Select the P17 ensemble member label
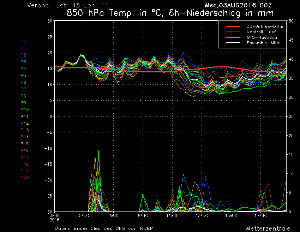300x232 pixels. coord(25,157)
